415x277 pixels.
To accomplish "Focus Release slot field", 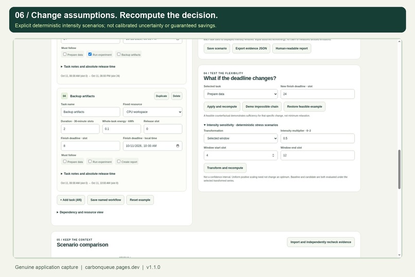I will 163,129.
